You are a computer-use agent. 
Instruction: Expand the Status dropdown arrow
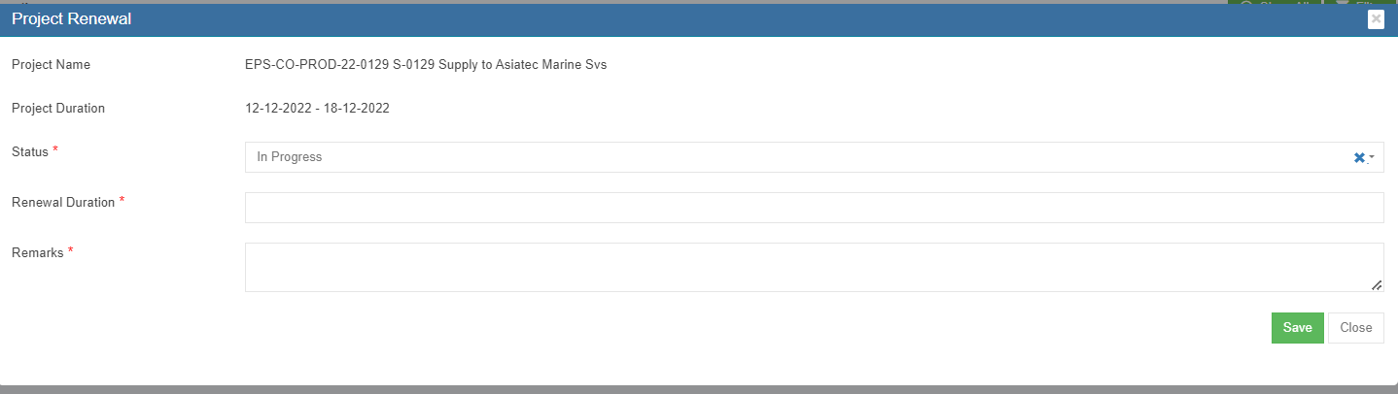(x=1371, y=157)
